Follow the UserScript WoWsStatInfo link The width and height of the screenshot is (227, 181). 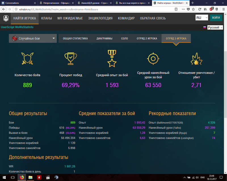(17, 27)
